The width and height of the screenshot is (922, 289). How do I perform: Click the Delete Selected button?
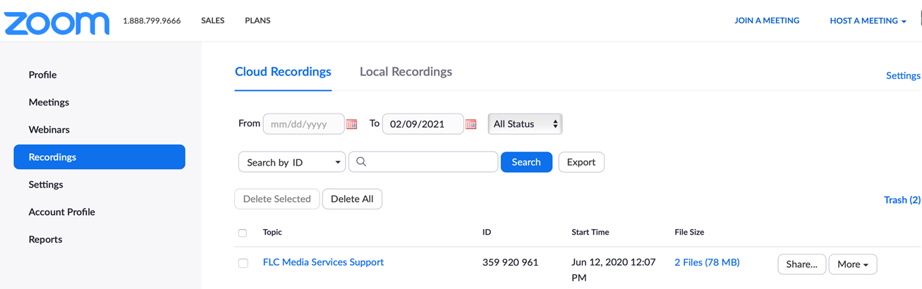click(277, 199)
